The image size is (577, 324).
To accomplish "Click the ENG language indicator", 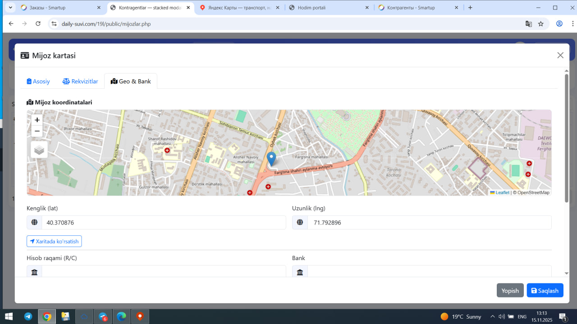I will 522,316.
